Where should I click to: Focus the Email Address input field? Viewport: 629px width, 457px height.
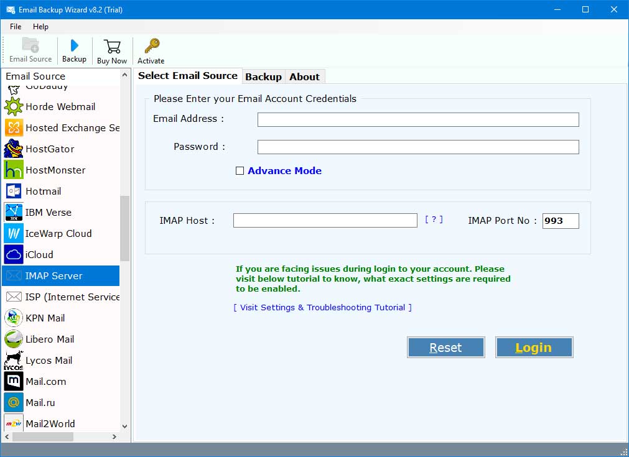pos(418,119)
